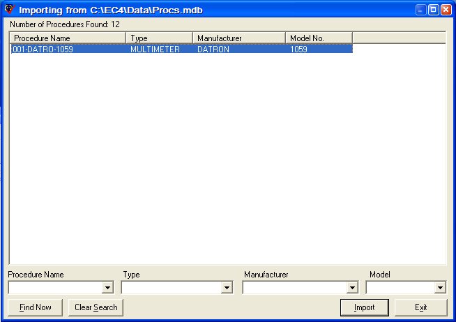Click the Clear Search button
Image resolution: width=456 pixels, height=322 pixels.
point(96,307)
